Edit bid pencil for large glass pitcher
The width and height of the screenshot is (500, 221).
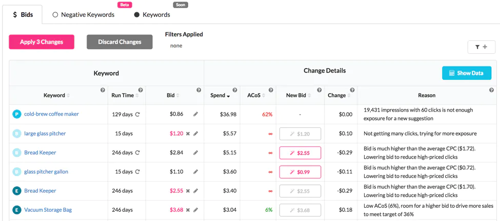[195, 134]
